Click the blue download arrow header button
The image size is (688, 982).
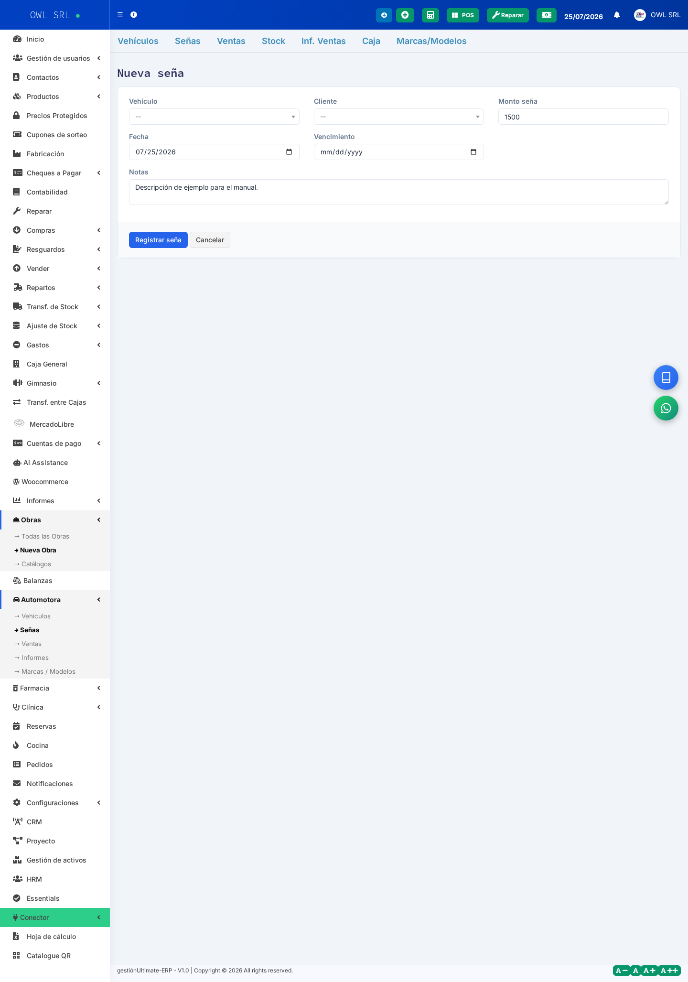[x=384, y=15]
